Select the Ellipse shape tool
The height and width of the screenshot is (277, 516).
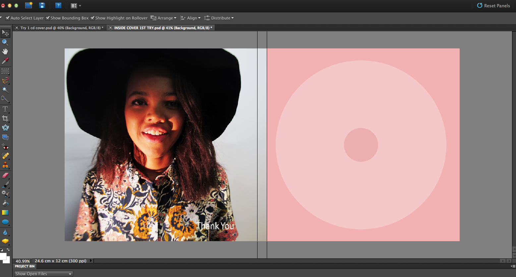[5, 222]
